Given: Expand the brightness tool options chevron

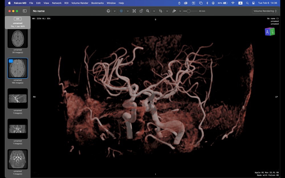Looking at the screenshot, I should 128,11.
